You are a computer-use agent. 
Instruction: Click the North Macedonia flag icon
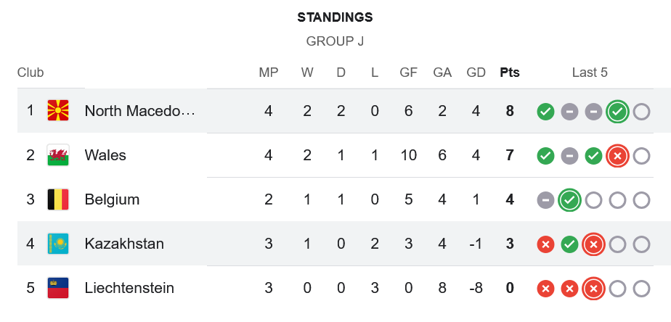58,111
